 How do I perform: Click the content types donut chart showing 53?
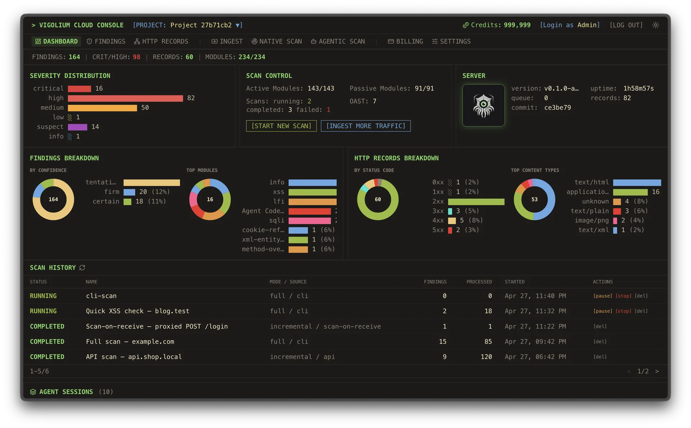coord(534,199)
